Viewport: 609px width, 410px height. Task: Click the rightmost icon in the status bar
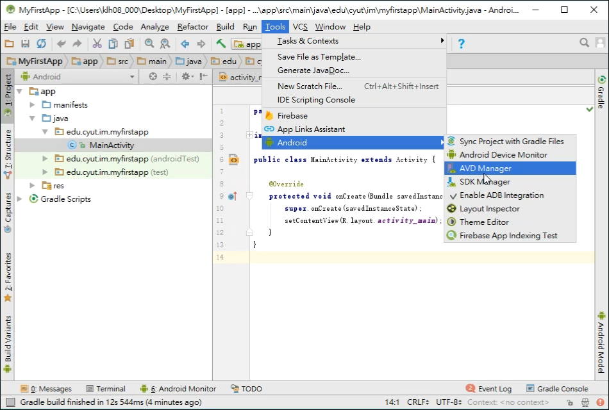[x=601, y=402]
